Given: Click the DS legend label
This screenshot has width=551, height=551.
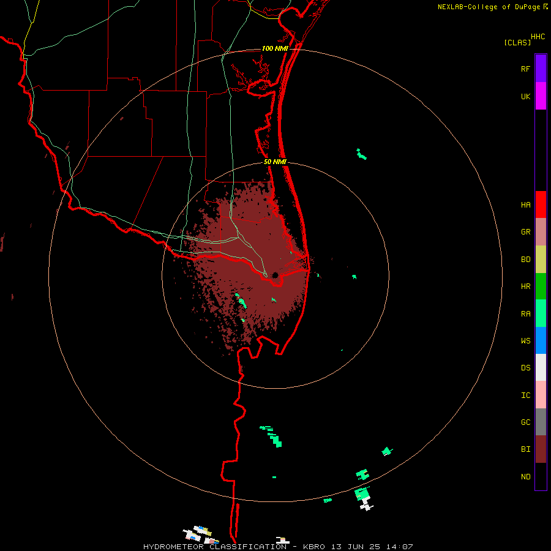Looking at the screenshot, I should click(x=526, y=368).
